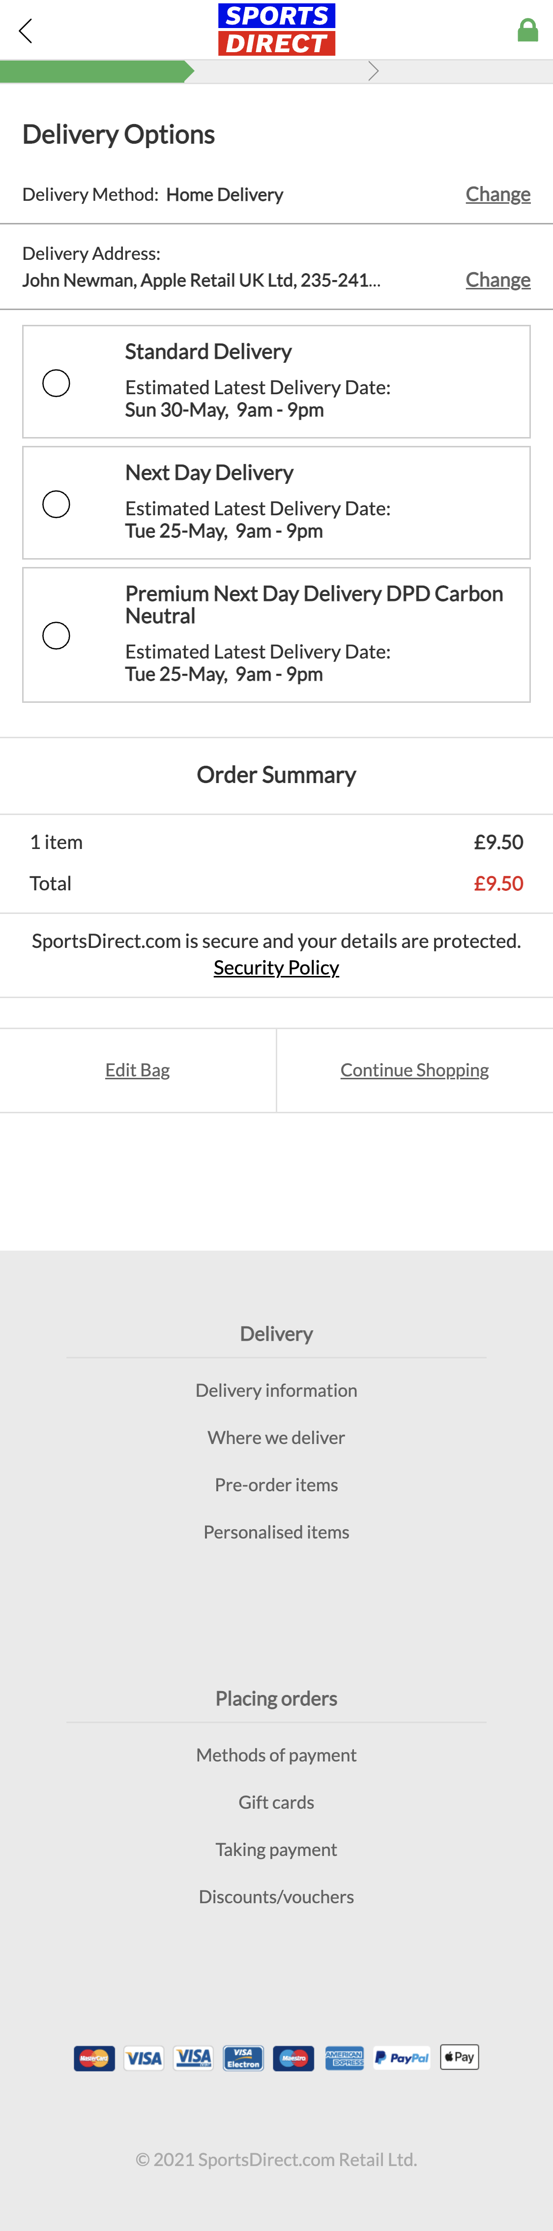Click the PayPal payment icon
This screenshot has width=553, height=2231.
click(x=401, y=2057)
